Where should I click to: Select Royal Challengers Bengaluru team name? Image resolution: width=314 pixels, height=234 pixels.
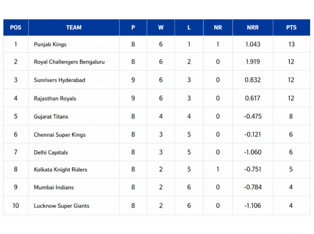pyautogui.click(x=69, y=62)
